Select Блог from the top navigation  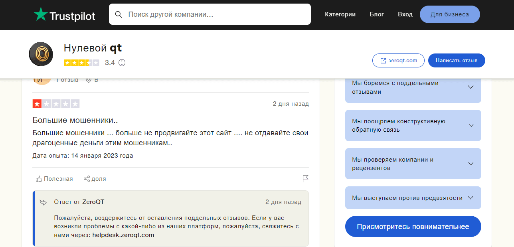(376, 14)
